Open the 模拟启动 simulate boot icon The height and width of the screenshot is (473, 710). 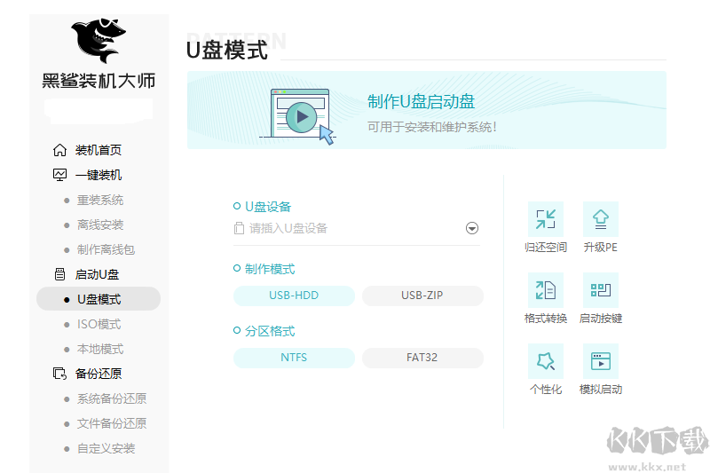click(x=601, y=361)
